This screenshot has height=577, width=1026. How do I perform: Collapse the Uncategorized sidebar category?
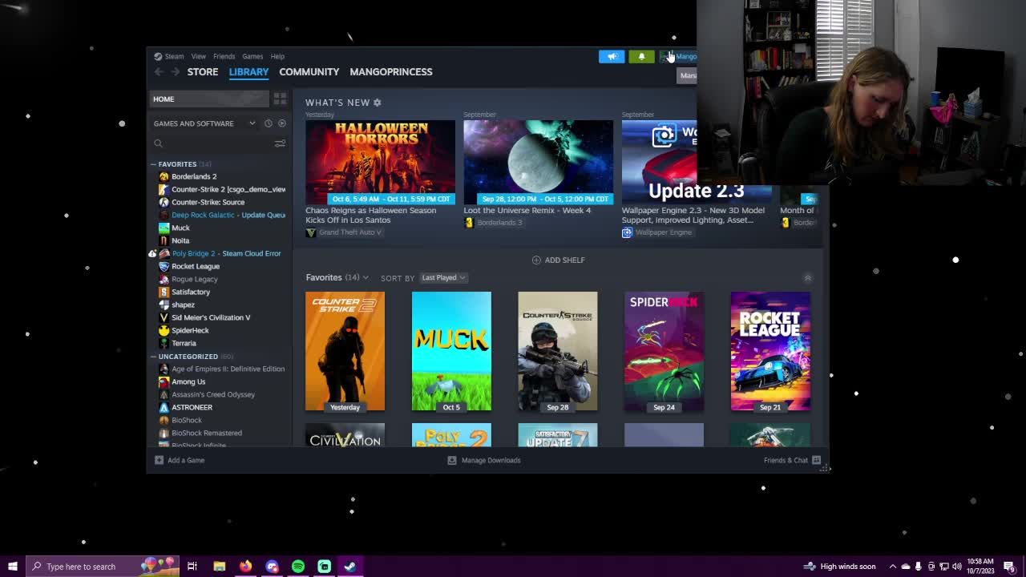153,357
